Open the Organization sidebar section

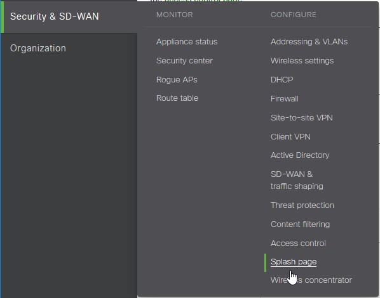(37, 48)
